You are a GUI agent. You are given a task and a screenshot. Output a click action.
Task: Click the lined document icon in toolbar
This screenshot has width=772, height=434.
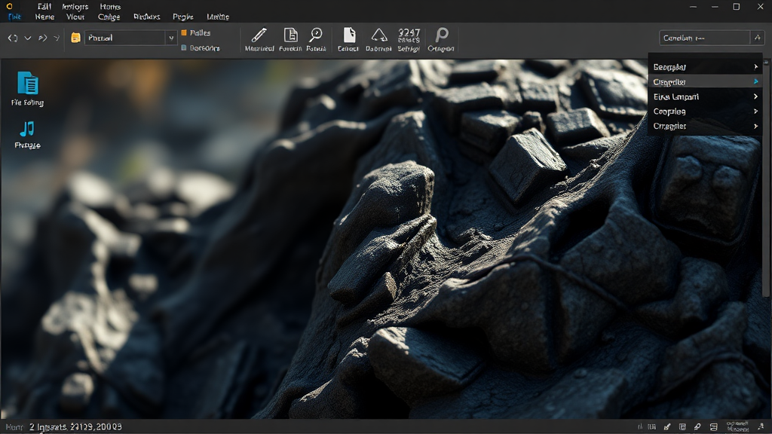[290, 35]
